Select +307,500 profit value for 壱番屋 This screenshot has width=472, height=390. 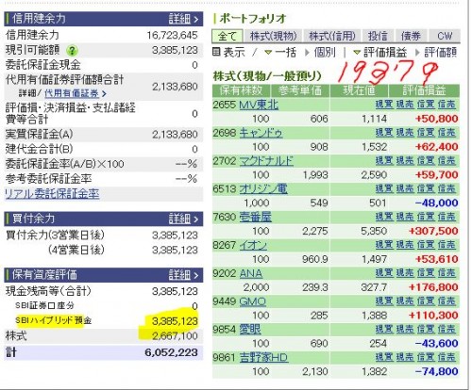[x=433, y=231]
